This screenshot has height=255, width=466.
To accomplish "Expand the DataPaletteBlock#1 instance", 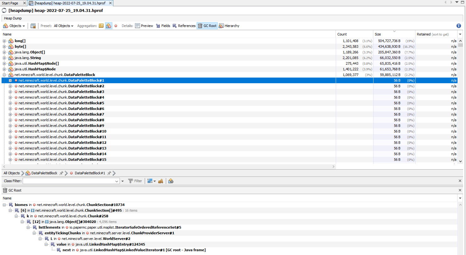I will coord(10,80).
